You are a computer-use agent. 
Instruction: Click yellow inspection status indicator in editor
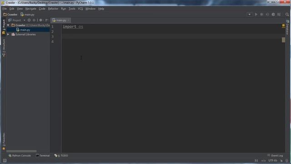(283, 26)
